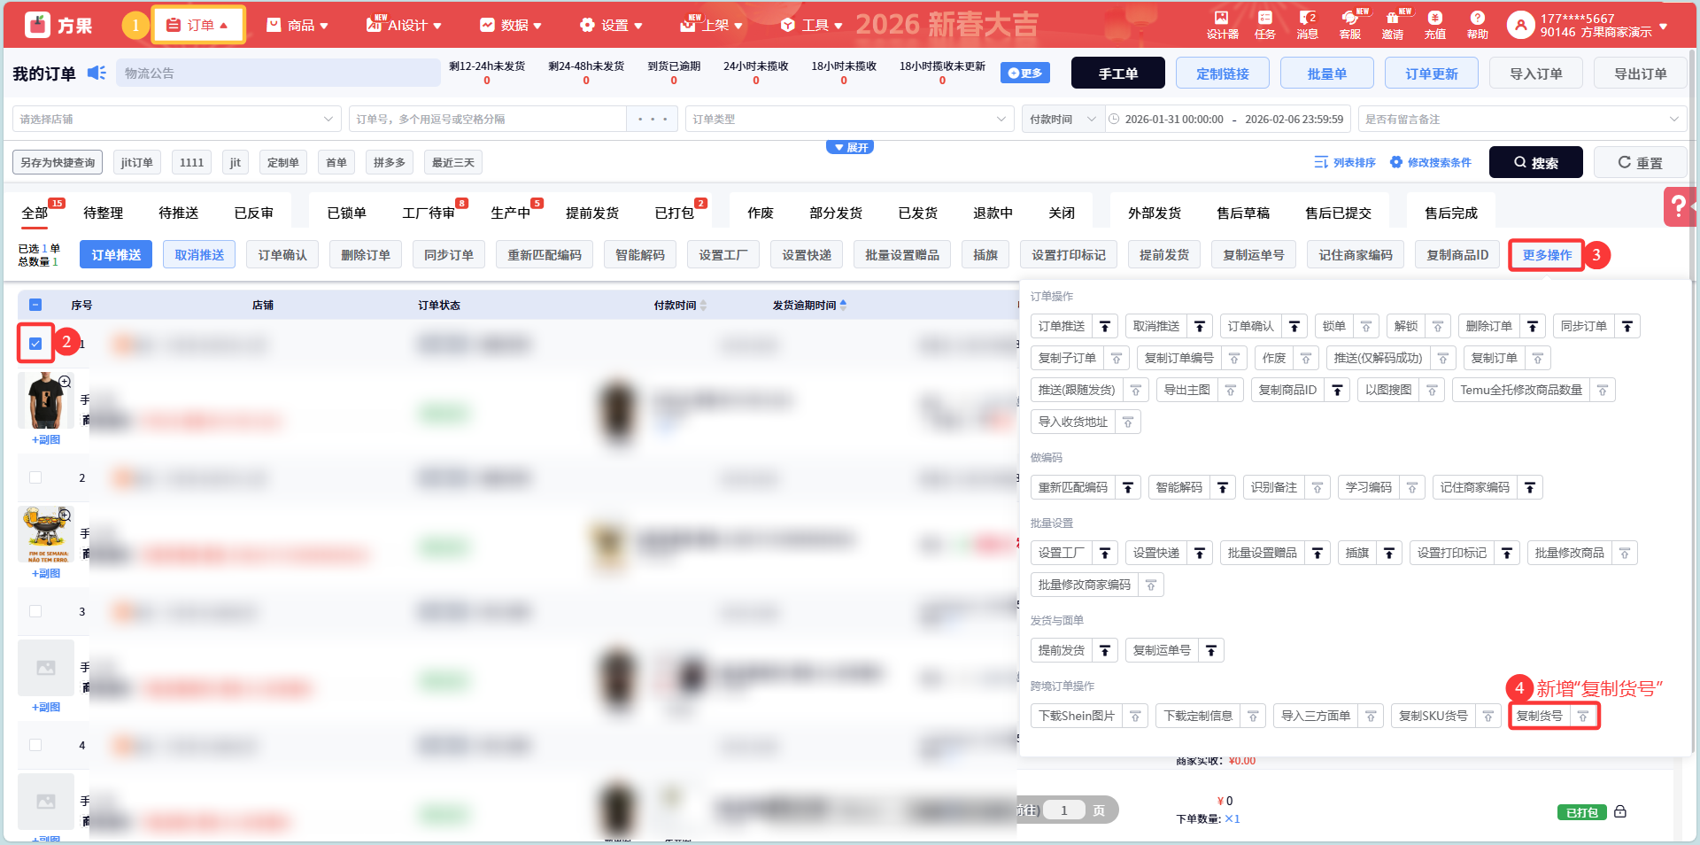Open the 帮助 help icon

pos(1477,24)
